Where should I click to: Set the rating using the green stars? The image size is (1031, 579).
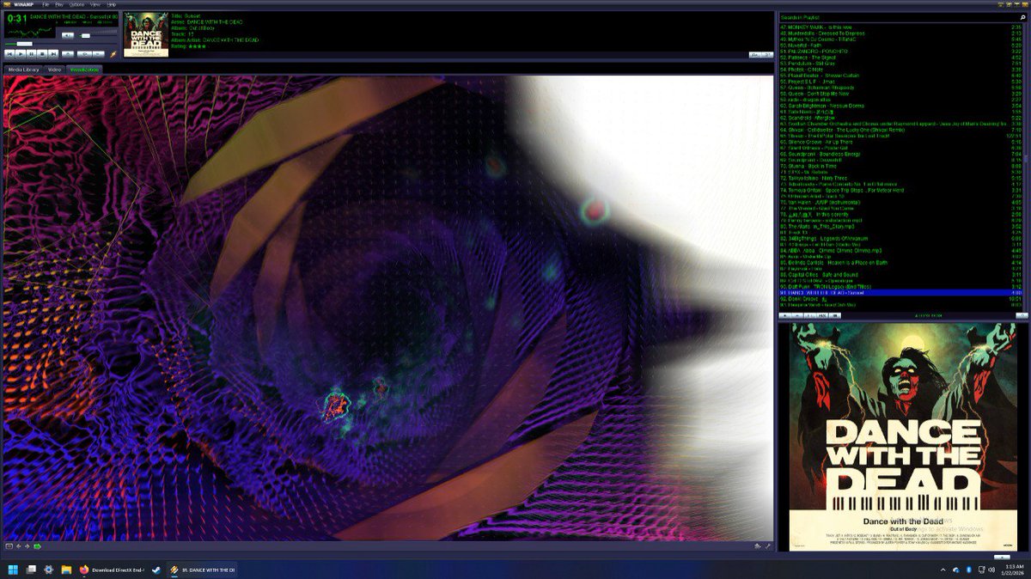[x=197, y=46]
